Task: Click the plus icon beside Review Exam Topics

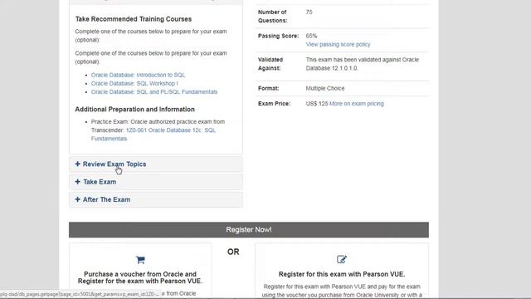Action: [77, 164]
